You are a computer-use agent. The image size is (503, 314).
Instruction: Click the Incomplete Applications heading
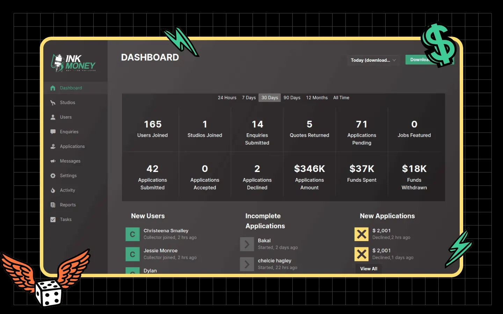[x=265, y=221]
